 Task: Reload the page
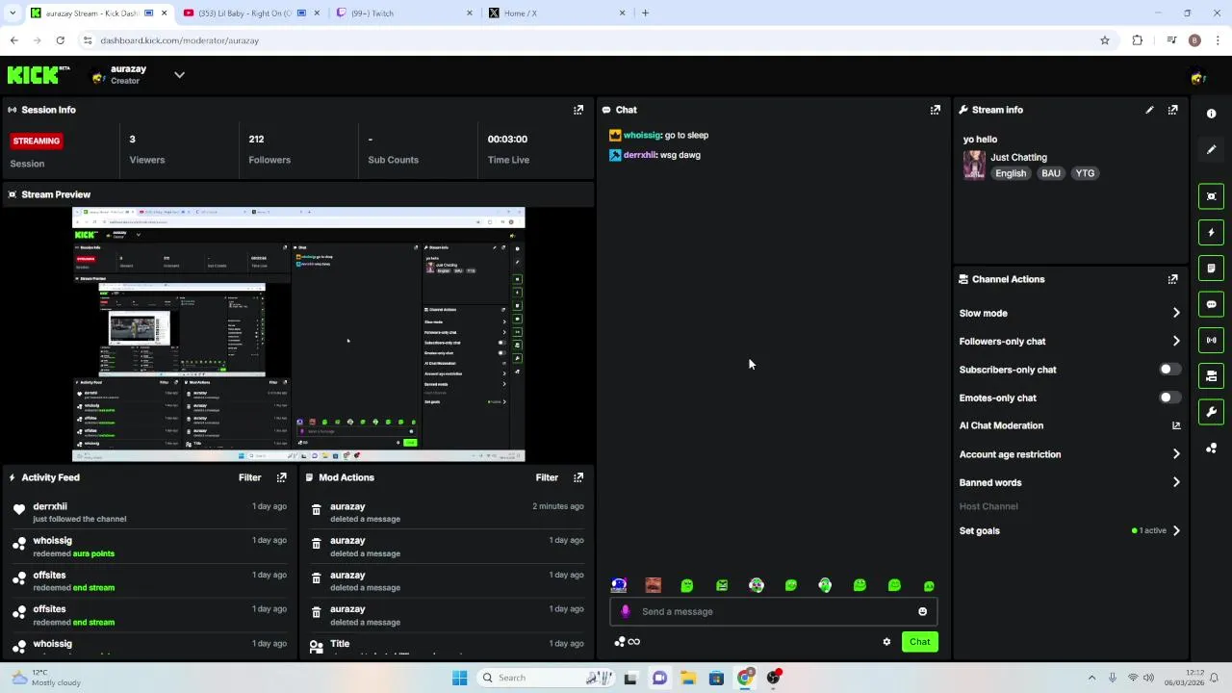pyautogui.click(x=60, y=40)
